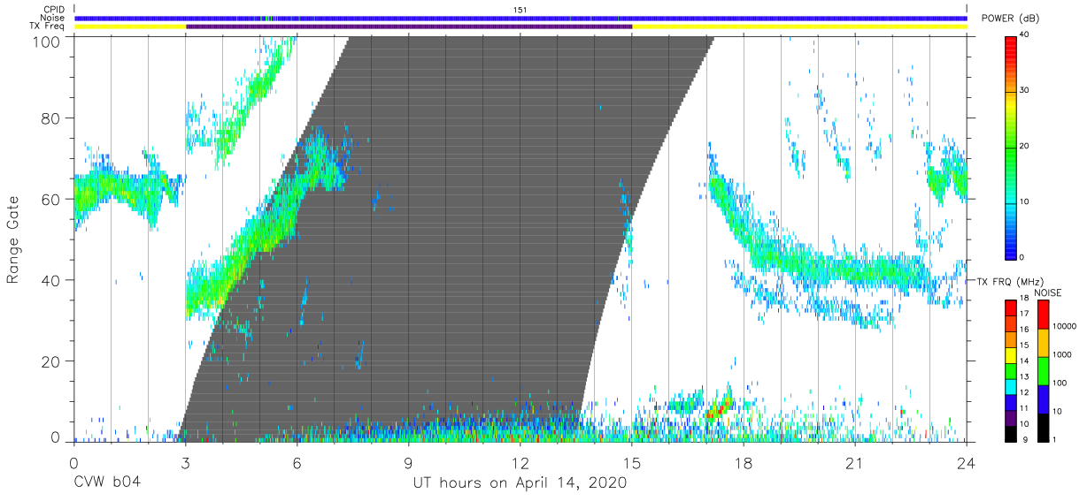The height and width of the screenshot is (501, 1087).
Task: Click the y-axis tick label '20'
Action: coord(52,361)
